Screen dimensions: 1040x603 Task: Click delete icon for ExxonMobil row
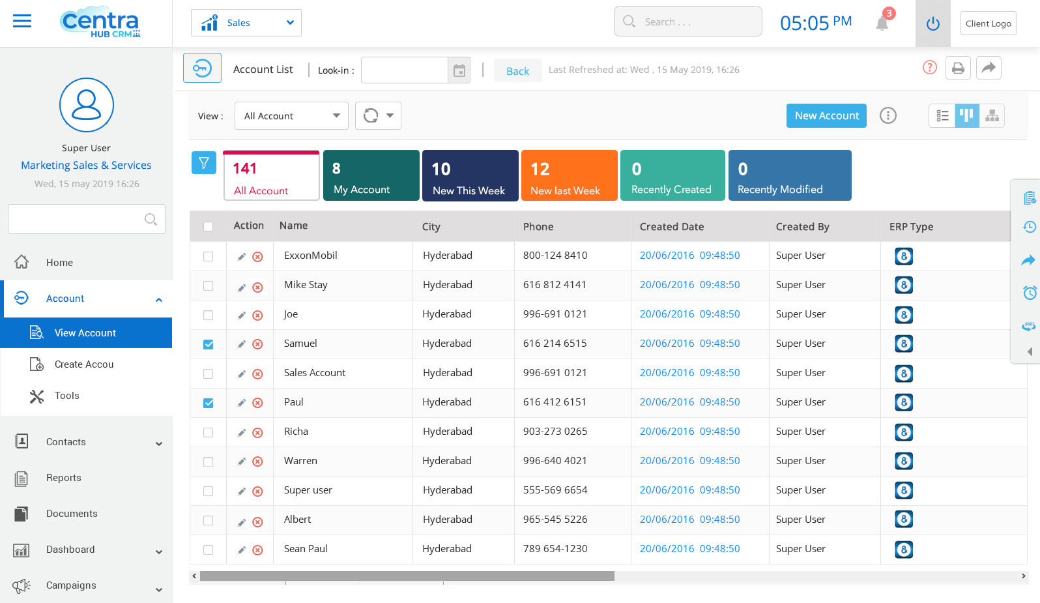pyautogui.click(x=257, y=257)
